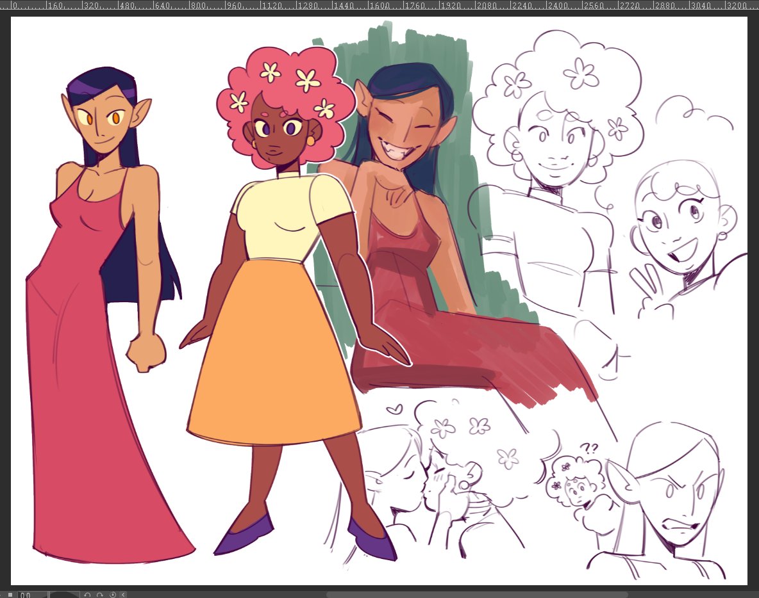
Task: Click the horizontal scrollbar thumb at the bottom
Action: click(477, 595)
